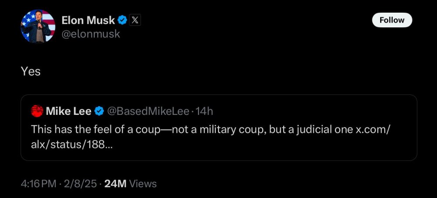Click empty area of the quoted tweet card
This screenshot has width=437, height=198.
(306, 148)
